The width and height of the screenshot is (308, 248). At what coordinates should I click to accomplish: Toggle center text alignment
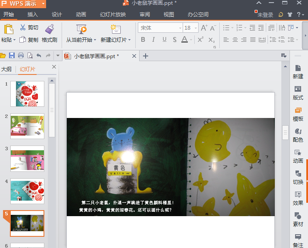pyautogui.click(x=235, y=40)
